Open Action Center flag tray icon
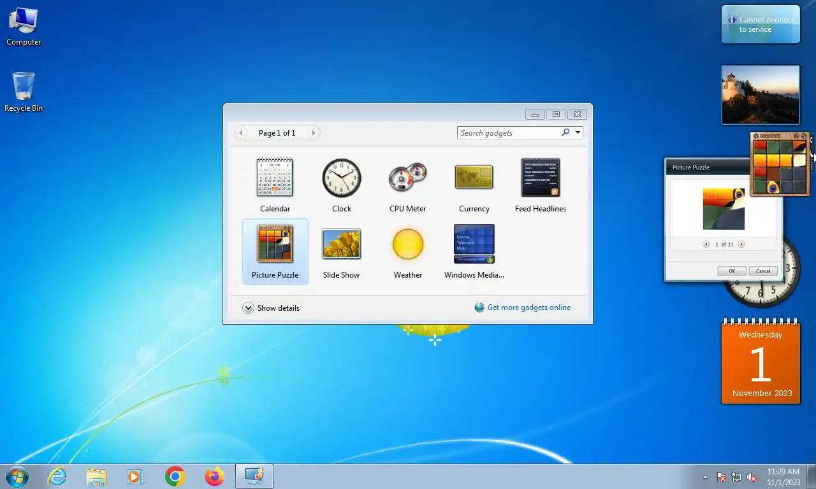Viewport: 816px width, 489px height. point(721,477)
